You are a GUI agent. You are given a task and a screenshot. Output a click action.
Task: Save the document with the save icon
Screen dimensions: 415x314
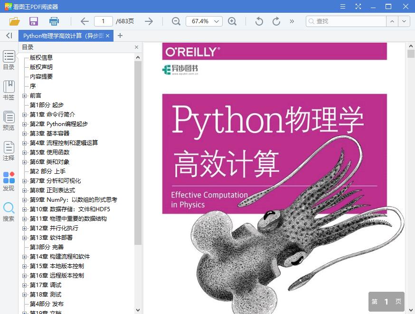coord(33,21)
